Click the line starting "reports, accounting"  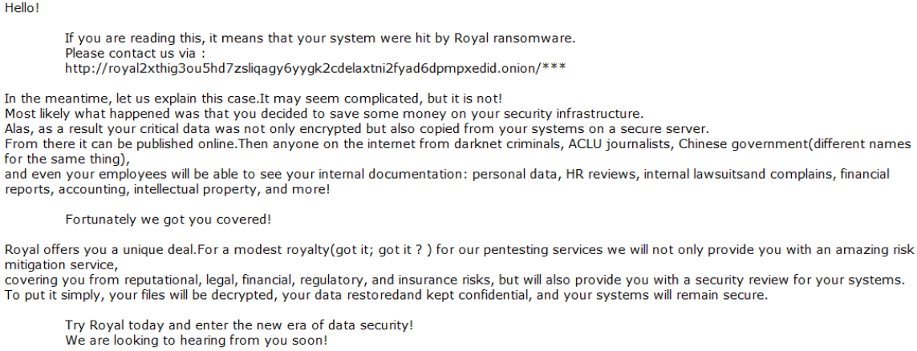coord(167,189)
